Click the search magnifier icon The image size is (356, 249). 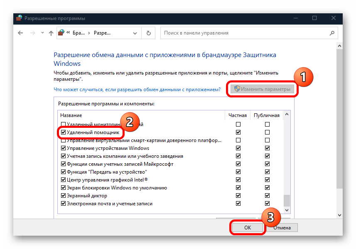pos(332,33)
